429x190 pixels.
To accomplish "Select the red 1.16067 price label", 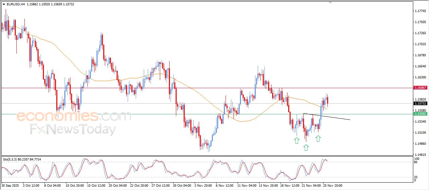I will 420,87.
